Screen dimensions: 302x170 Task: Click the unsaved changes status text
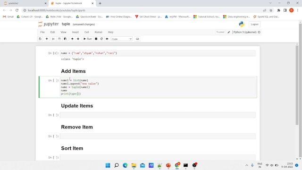pos(84,25)
